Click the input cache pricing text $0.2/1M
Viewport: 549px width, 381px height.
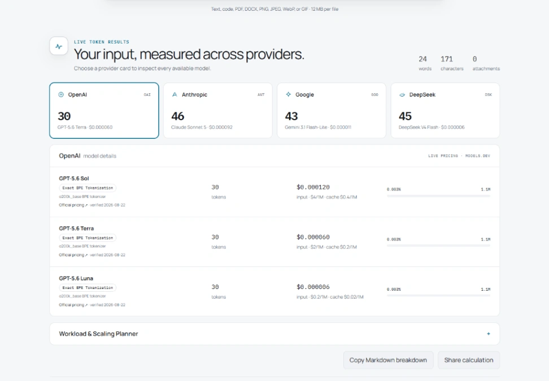pyautogui.click(x=330, y=297)
